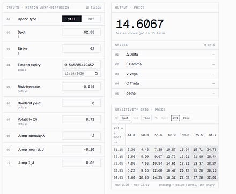
Task: Click the Strike input showing 62
Action: (81, 49)
